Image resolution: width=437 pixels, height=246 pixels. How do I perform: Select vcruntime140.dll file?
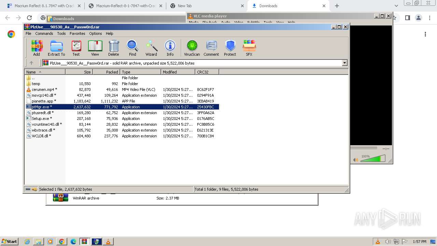coord(122,124)
